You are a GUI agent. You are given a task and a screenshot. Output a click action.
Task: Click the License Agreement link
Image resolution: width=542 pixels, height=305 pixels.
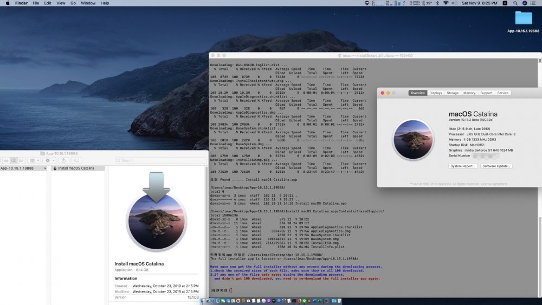pyautogui.click(x=494, y=184)
